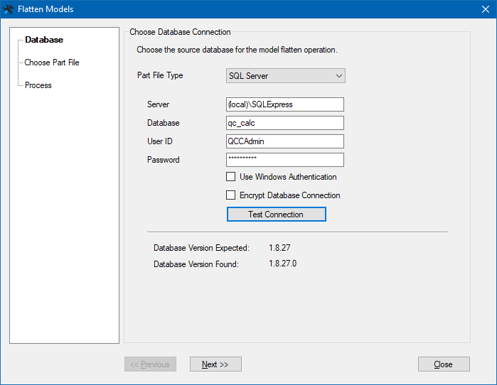Click the Server input field
Image resolution: width=497 pixels, height=385 pixels.
coord(284,104)
